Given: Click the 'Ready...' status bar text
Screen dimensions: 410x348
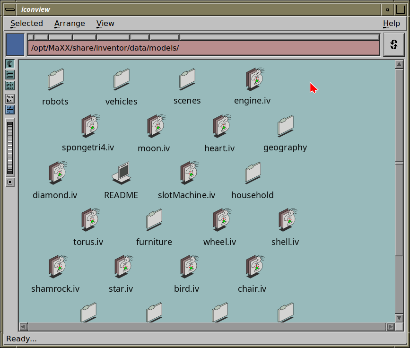Looking at the screenshot, I should coord(21,339).
